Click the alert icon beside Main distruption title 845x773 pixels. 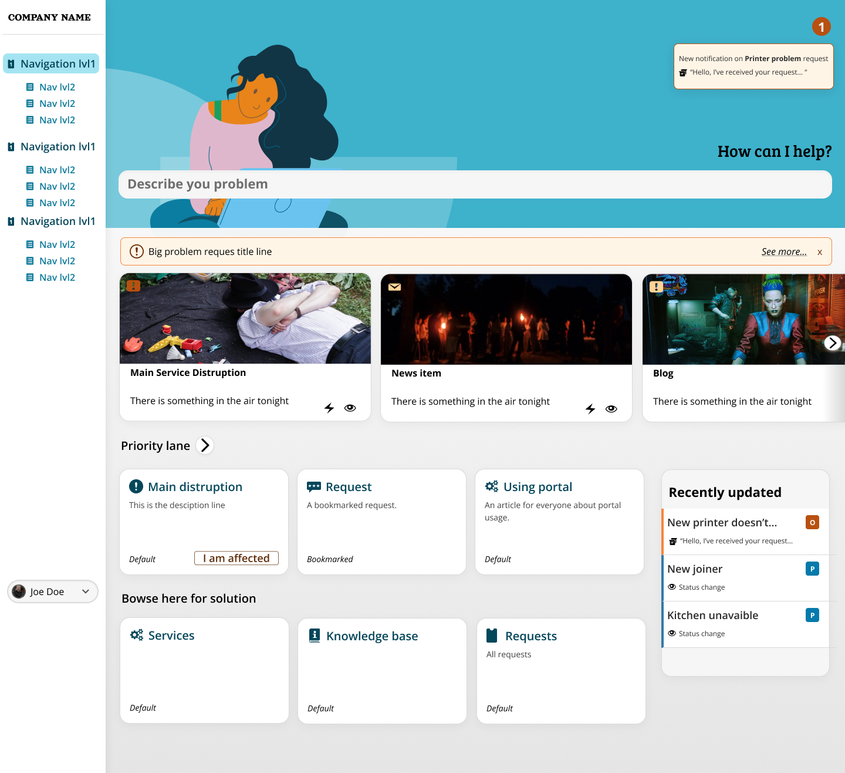click(x=136, y=486)
